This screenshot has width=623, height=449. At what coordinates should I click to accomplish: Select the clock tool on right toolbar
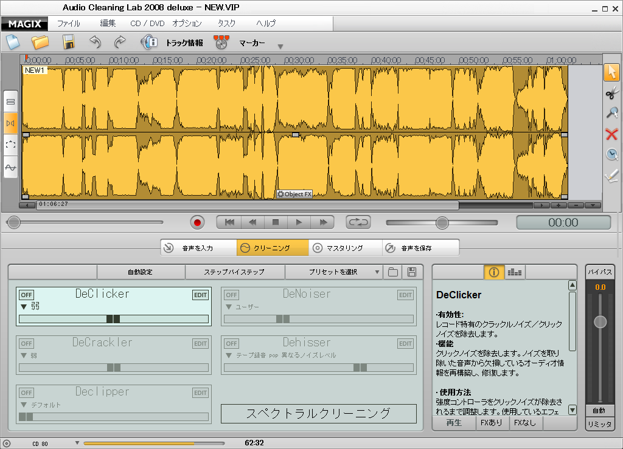coord(612,154)
